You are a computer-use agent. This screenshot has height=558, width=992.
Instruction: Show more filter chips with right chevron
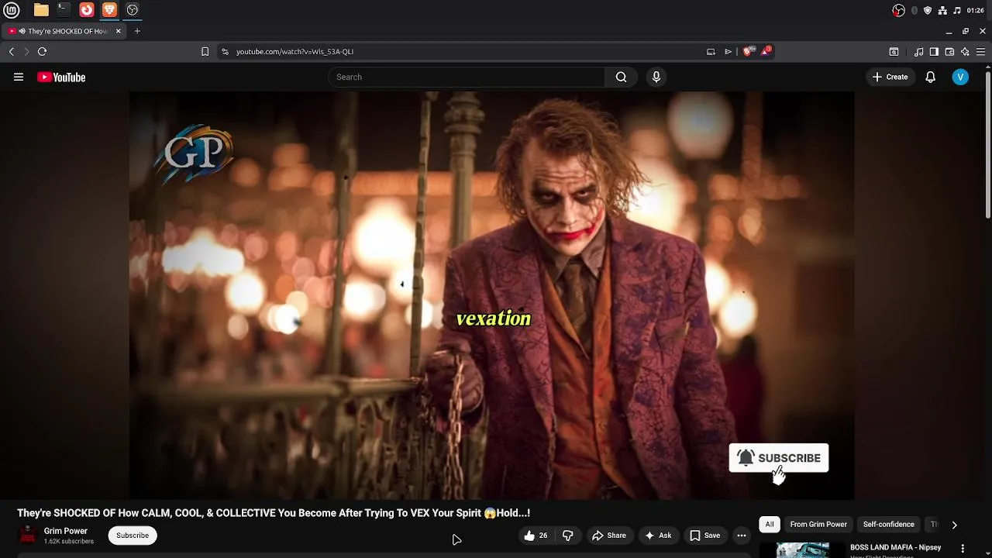tap(954, 525)
